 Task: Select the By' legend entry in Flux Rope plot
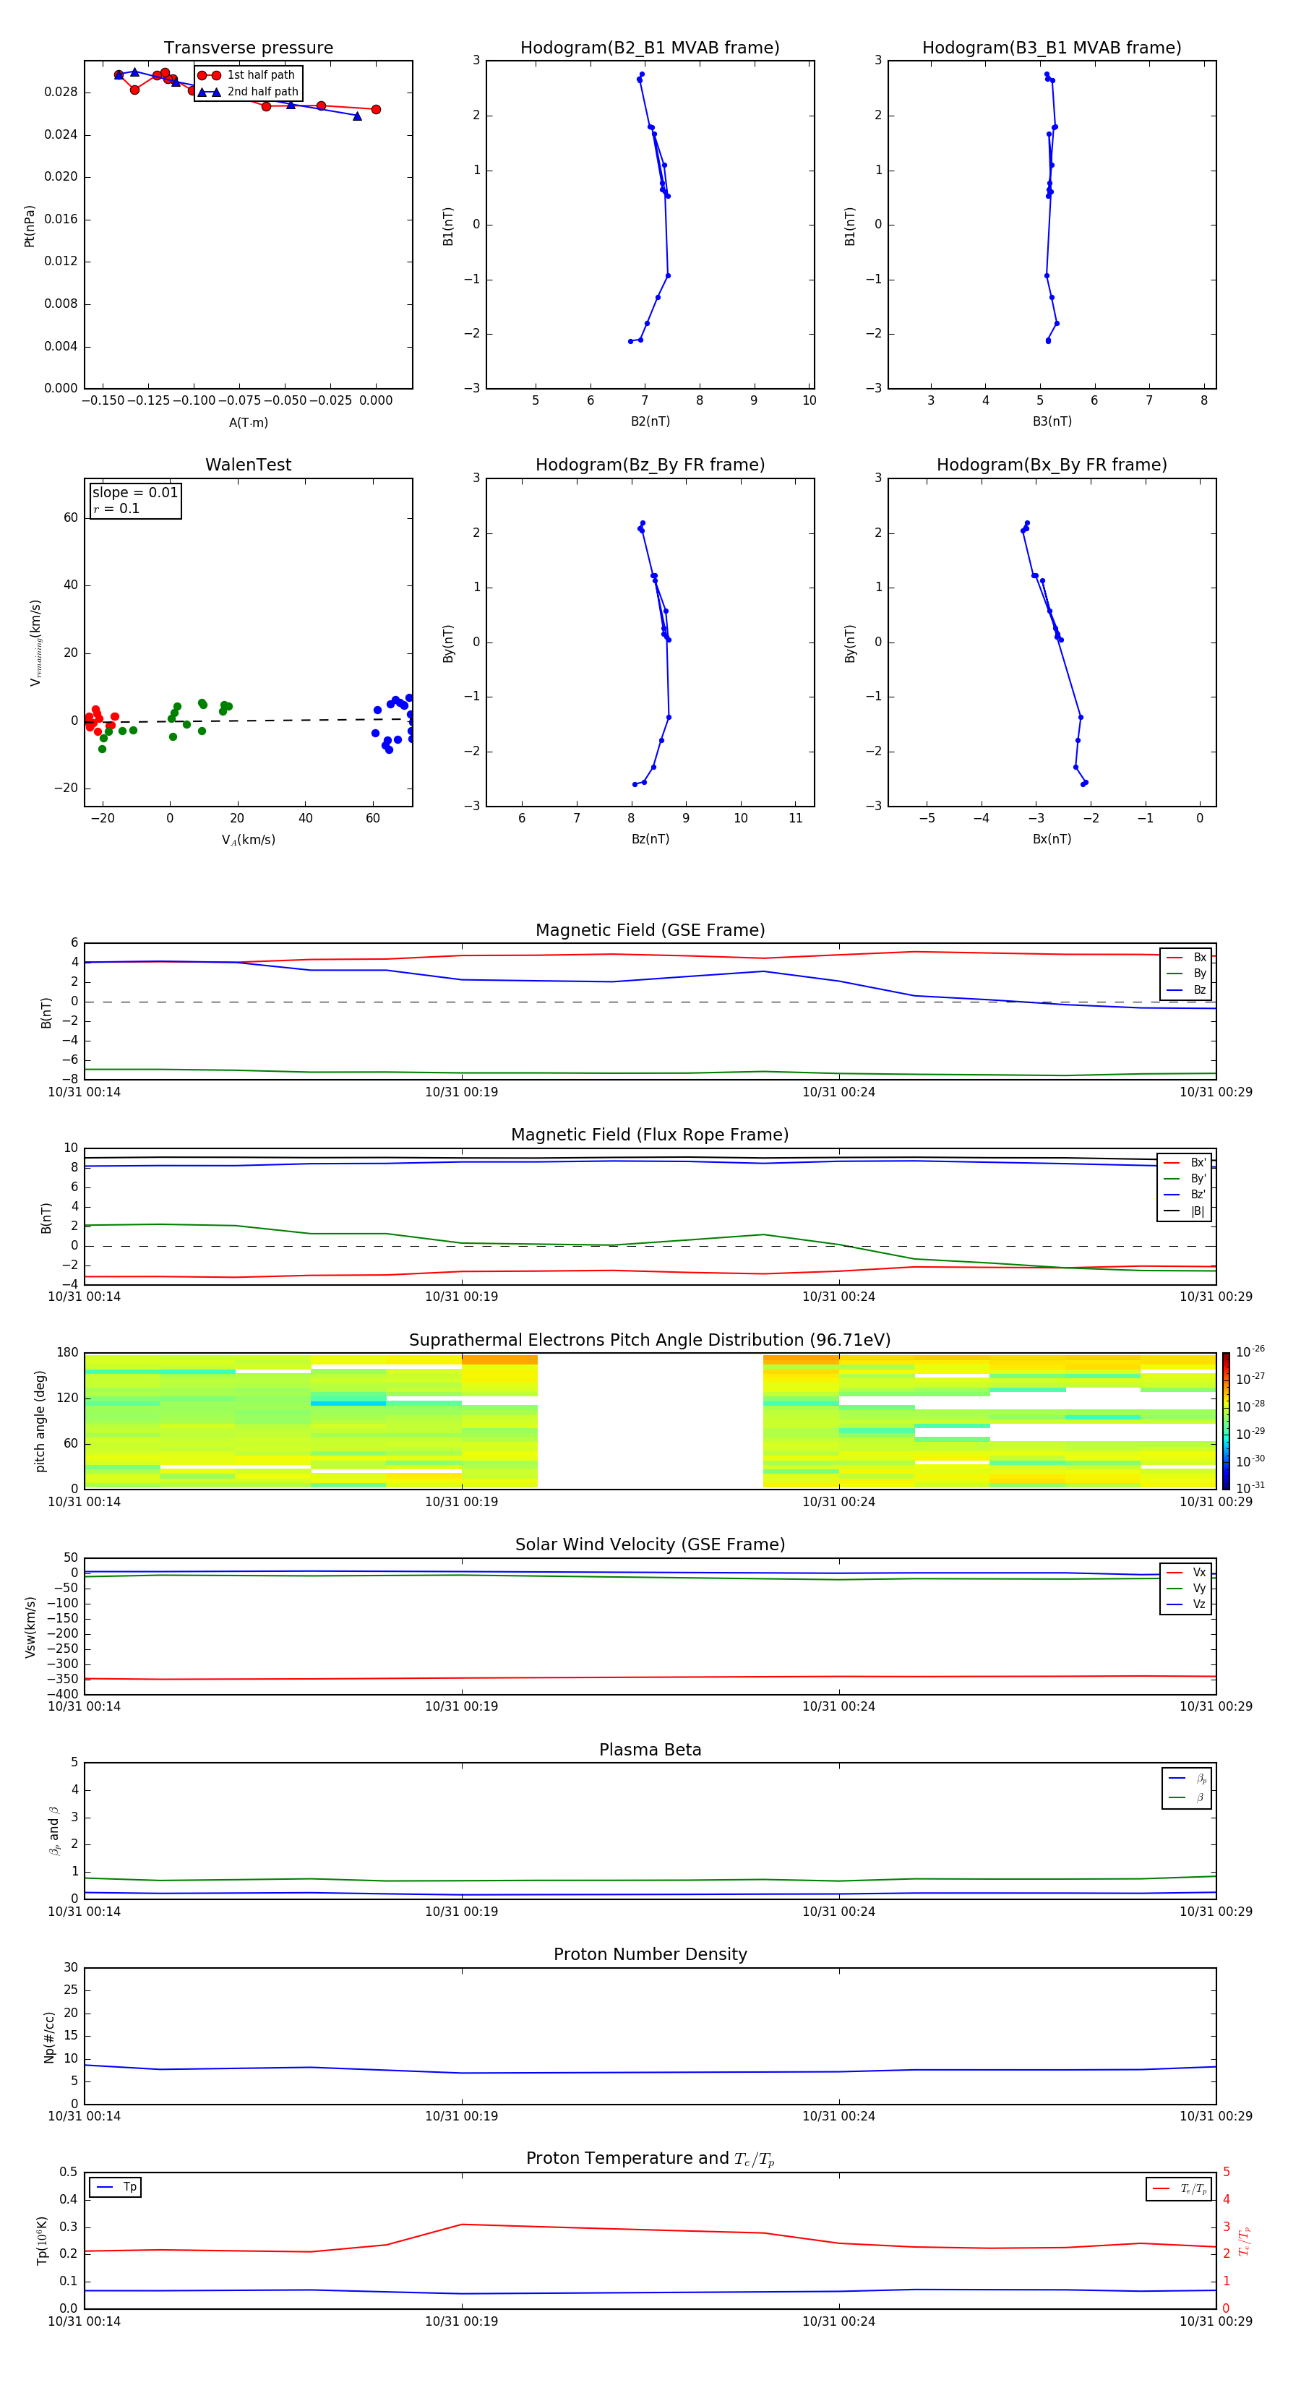(x=1185, y=1179)
